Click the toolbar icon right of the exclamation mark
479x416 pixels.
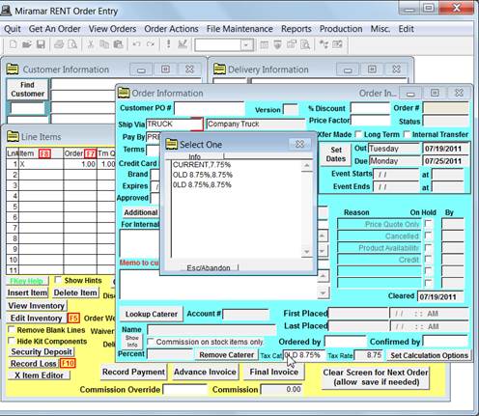point(183,44)
